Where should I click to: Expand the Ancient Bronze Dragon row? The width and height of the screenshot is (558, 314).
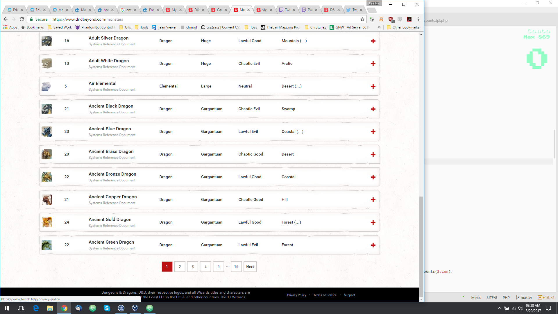click(x=373, y=177)
